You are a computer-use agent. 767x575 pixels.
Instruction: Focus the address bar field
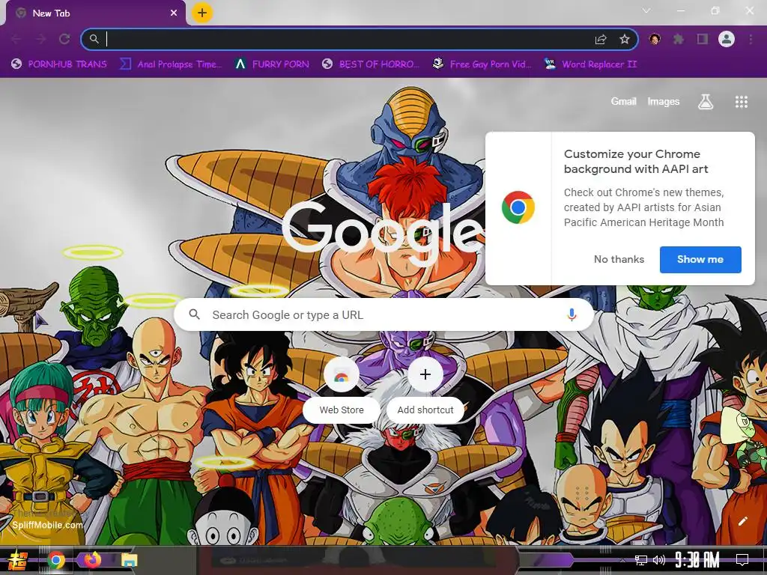tap(359, 39)
